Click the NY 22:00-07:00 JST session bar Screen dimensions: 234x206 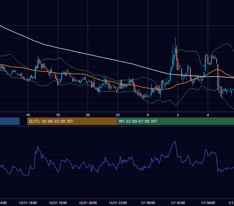pyautogui.click(x=175, y=121)
